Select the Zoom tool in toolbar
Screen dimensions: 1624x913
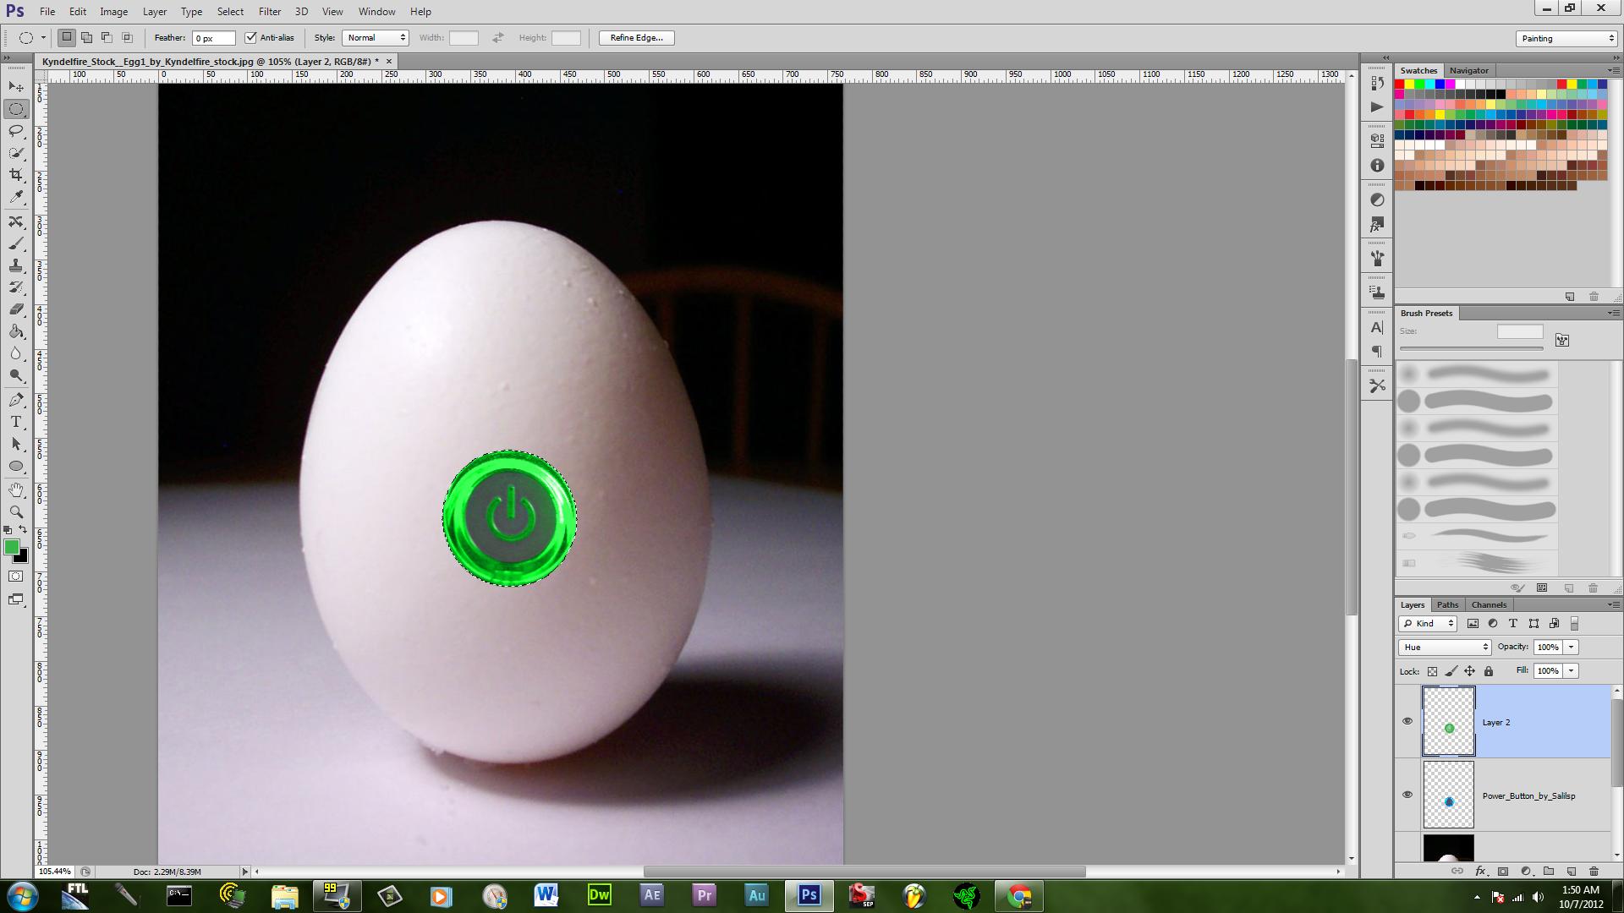pyautogui.click(x=16, y=512)
